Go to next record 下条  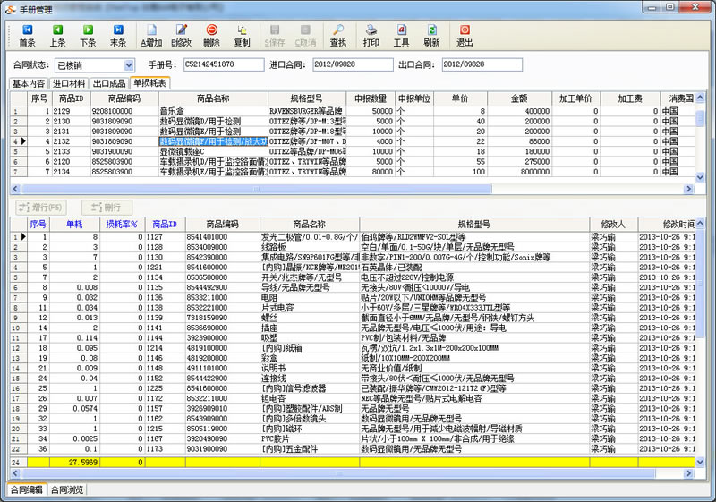pyautogui.click(x=88, y=36)
